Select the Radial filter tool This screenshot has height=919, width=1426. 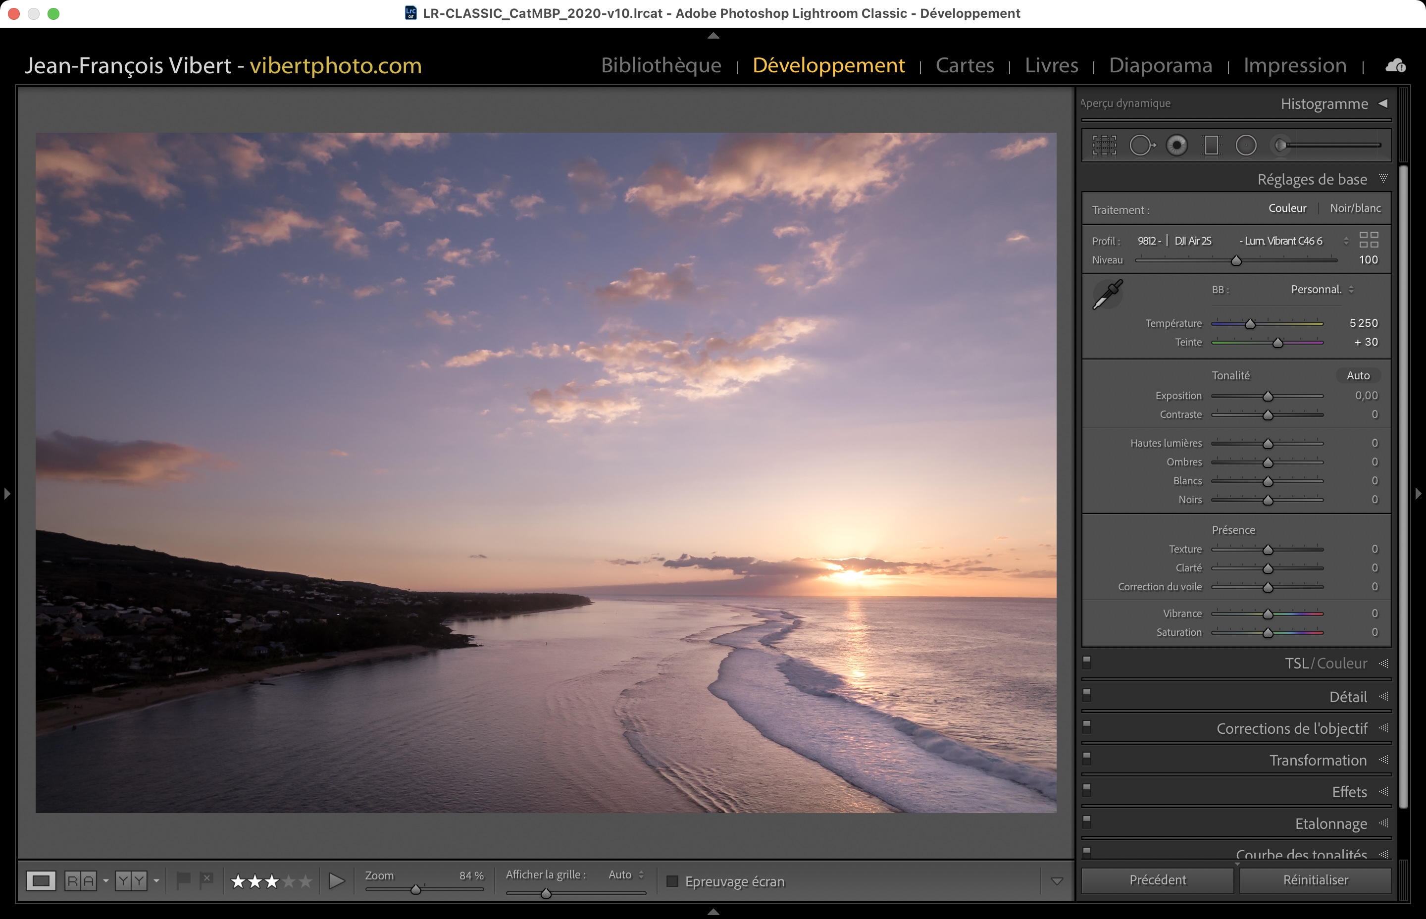click(1246, 145)
